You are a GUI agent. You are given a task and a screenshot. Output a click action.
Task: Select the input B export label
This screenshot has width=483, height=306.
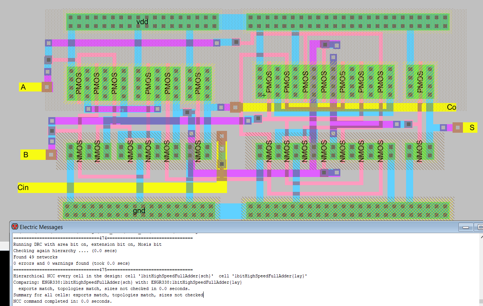pyautogui.click(x=26, y=155)
